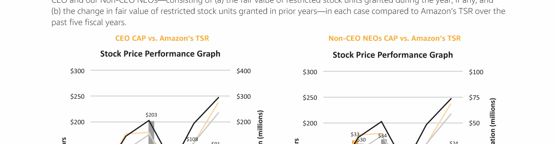Viewport: 556px width, 144px height.
Task: Select the right chart's Stock Price Performance Graph title
Action: coord(393,55)
